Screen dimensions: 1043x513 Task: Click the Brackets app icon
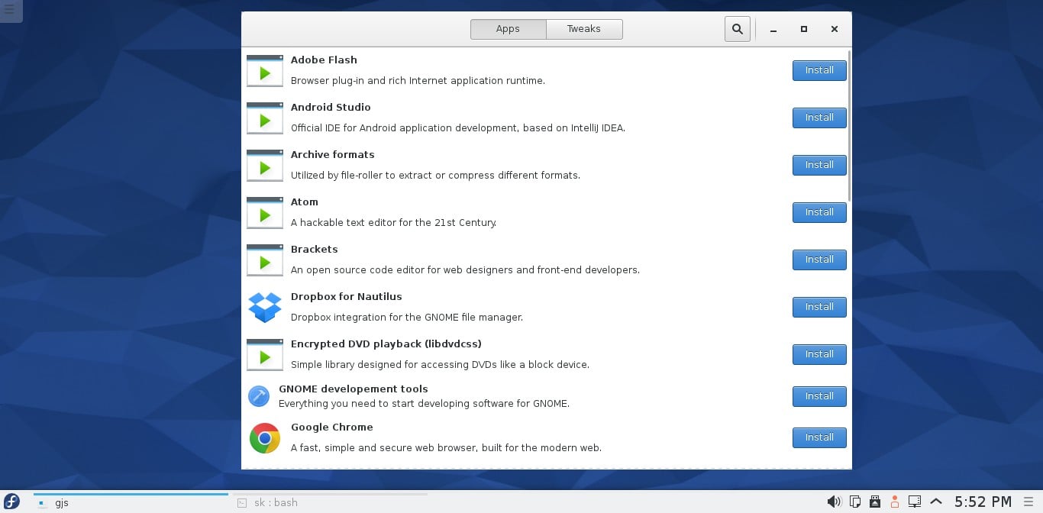coord(265,260)
